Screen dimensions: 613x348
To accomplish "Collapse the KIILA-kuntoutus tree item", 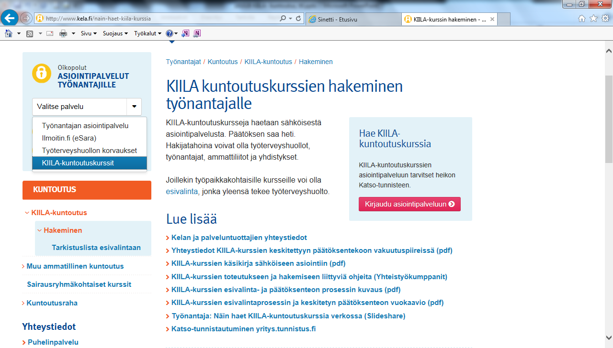I will coord(27,213).
